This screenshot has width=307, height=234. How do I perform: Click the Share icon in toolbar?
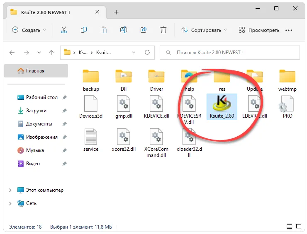[x=144, y=30]
